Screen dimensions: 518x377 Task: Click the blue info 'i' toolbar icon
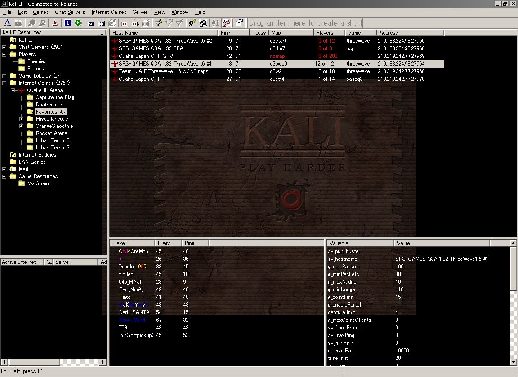68,23
